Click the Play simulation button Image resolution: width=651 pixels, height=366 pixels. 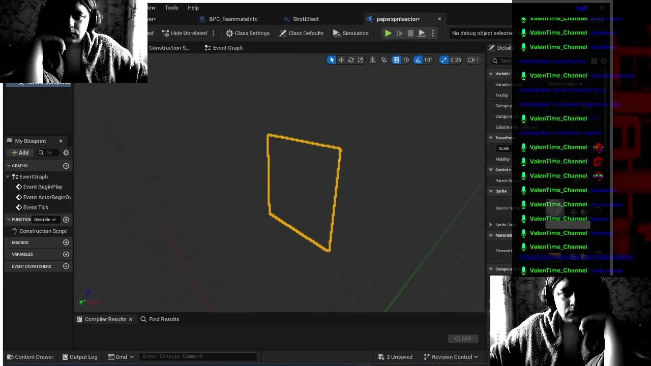(x=388, y=33)
